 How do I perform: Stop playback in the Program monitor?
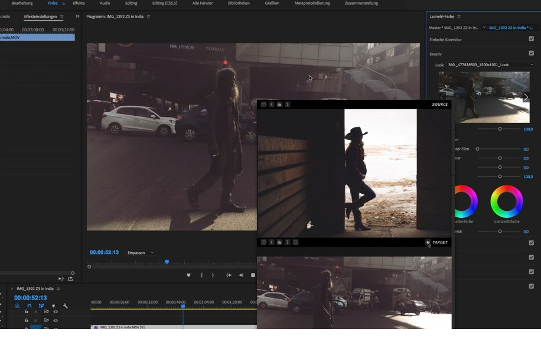[253, 275]
